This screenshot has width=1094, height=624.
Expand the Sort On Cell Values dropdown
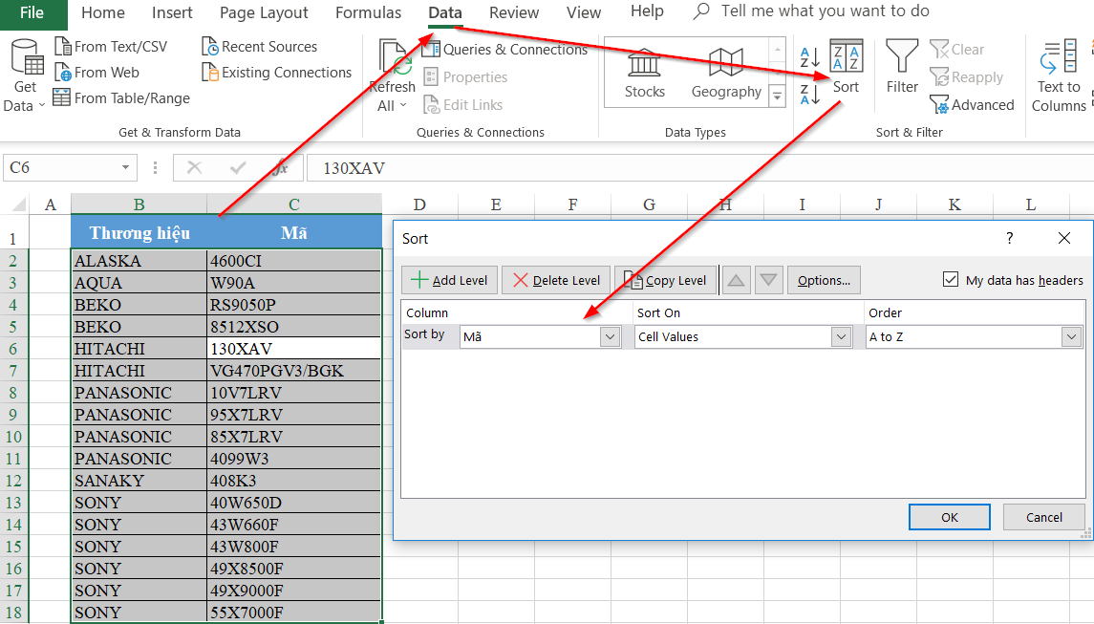coord(842,337)
